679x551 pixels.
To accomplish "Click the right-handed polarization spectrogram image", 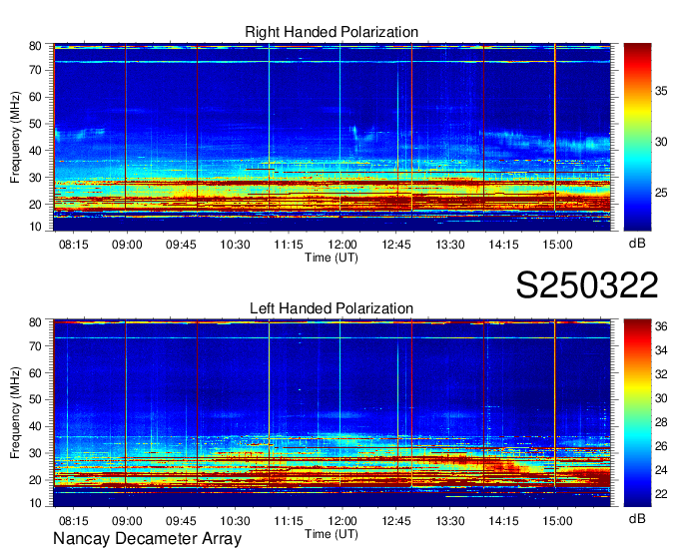I will (332, 137).
